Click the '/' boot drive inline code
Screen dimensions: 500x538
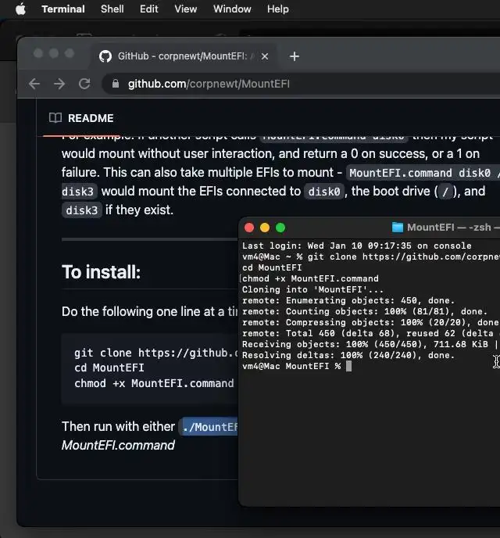tap(445, 192)
